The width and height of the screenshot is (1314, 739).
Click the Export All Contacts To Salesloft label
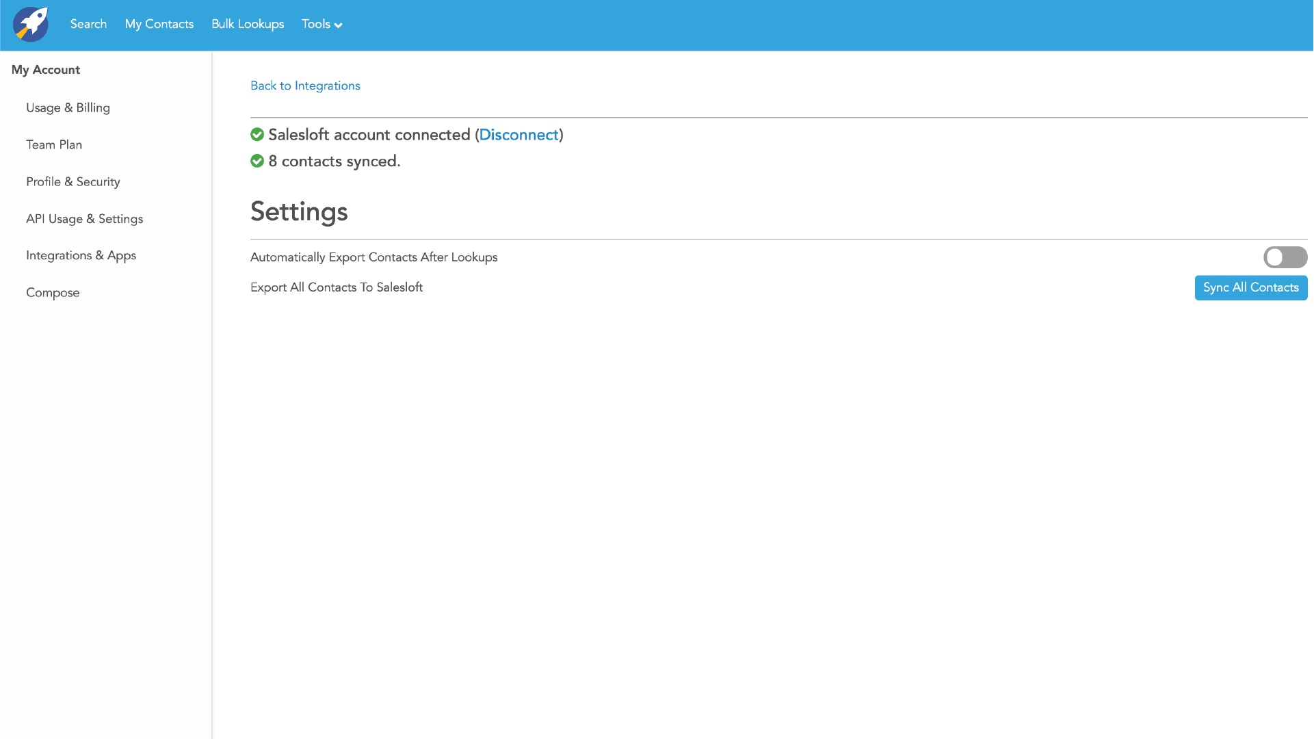coord(337,287)
